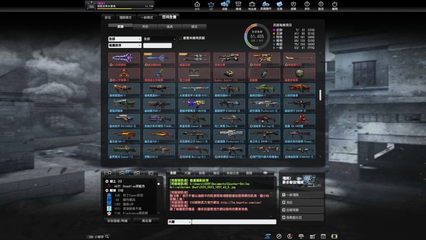Viewport: 426px width, 240px height.
Task: Select the group tab icon with blue badge
Action: [x=122, y=173]
